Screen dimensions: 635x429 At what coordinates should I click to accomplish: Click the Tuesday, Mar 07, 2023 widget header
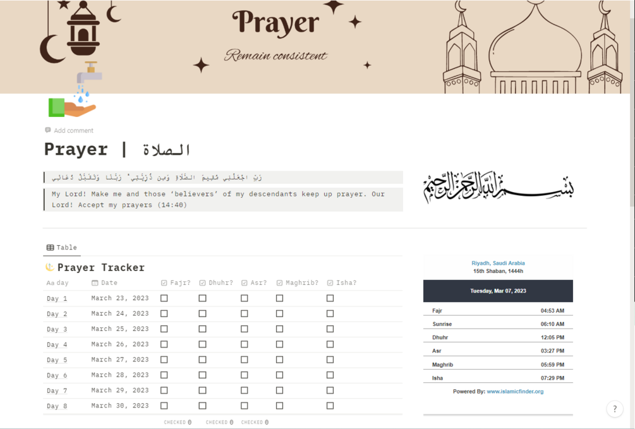(x=498, y=291)
